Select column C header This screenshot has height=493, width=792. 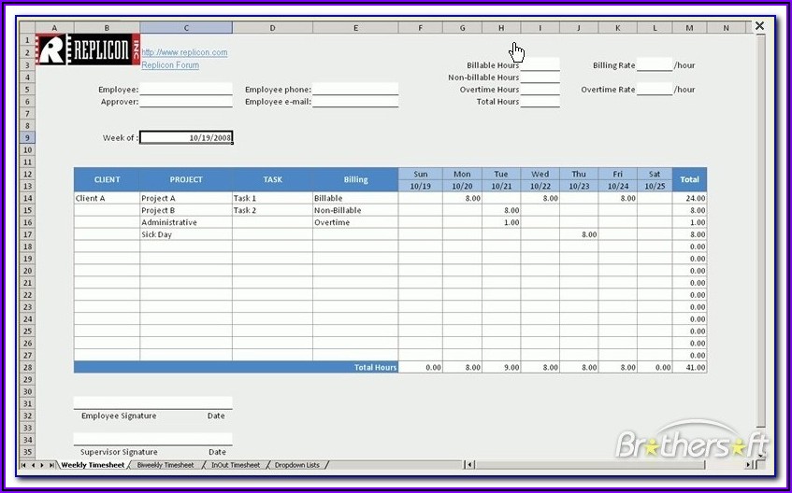(x=186, y=28)
